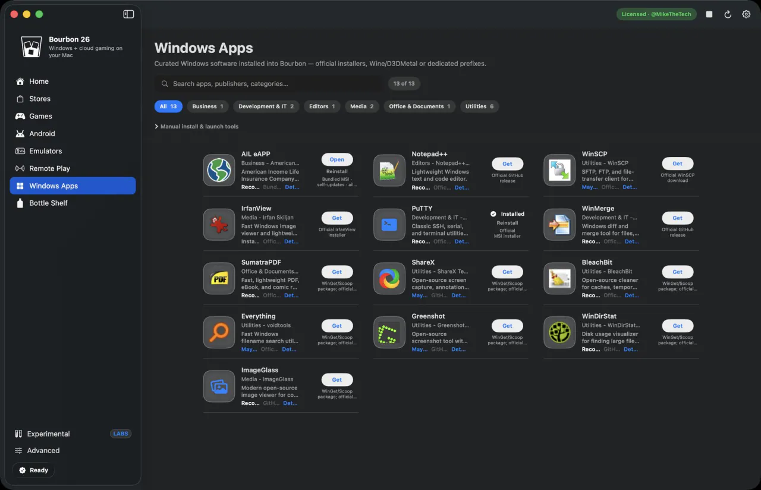Open settings with the gear icon
761x490 pixels.
click(746, 14)
